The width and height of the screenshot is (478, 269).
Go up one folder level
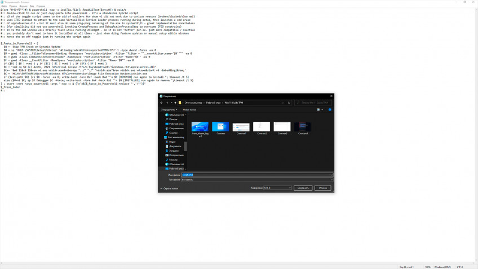(x=174, y=103)
